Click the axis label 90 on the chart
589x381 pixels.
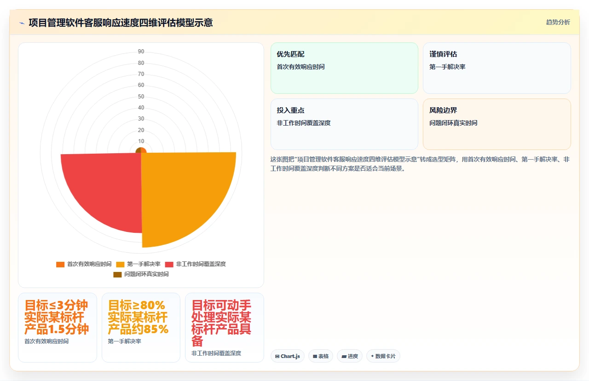pos(141,52)
